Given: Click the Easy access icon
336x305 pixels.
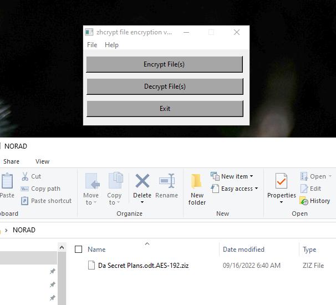Looking at the screenshot, I should (x=215, y=189).
